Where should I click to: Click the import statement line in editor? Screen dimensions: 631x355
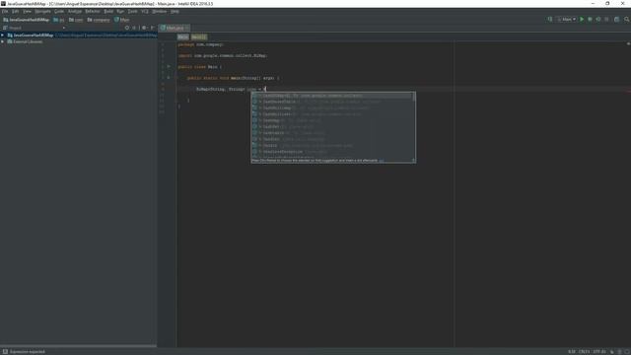222,55
